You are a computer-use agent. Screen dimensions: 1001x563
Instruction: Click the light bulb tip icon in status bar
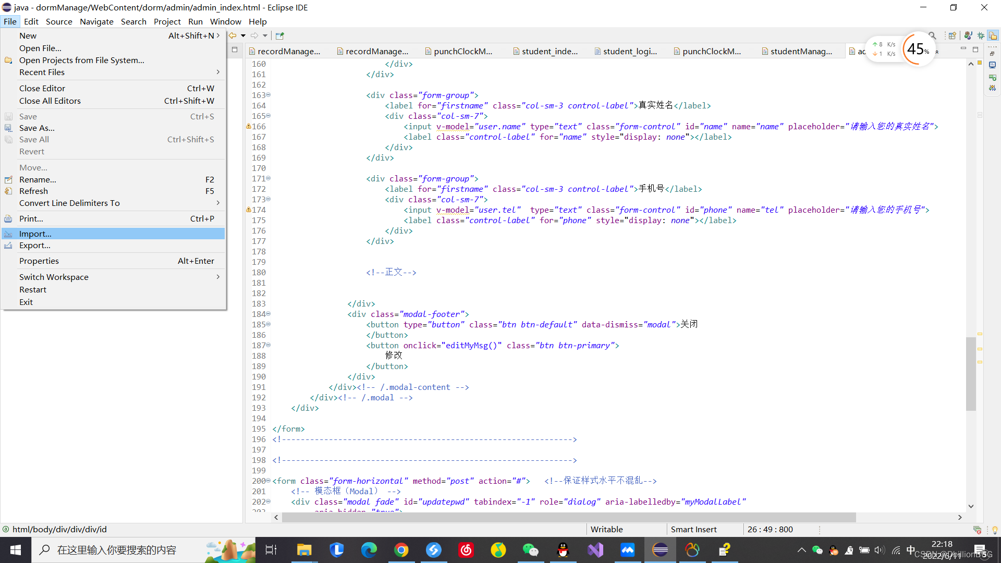995,530
